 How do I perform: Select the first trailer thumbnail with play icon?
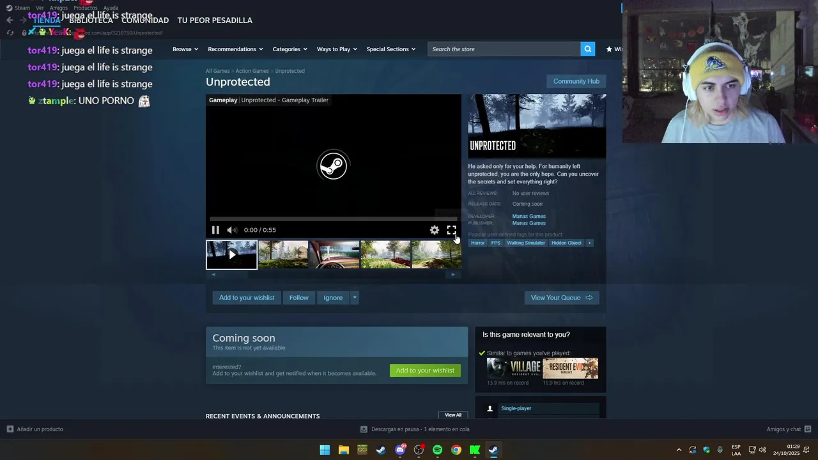231,254
